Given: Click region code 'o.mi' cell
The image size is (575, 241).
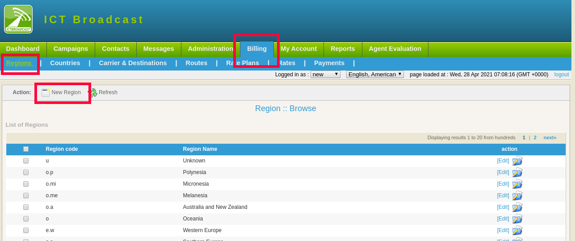Looking at the screenshot, I should click(x=51, y=184).
